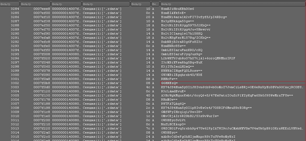Select the string Yx3pHSkAqa53gw==
Screen dimensions: 306x141
click(x=178, y=21)
